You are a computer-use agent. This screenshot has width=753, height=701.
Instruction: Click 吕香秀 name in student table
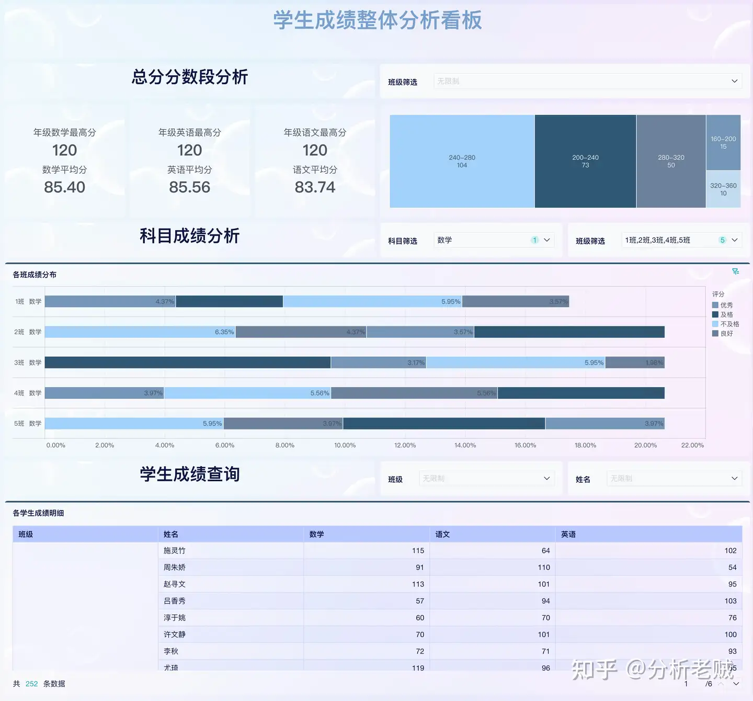[x=175, y=601]
